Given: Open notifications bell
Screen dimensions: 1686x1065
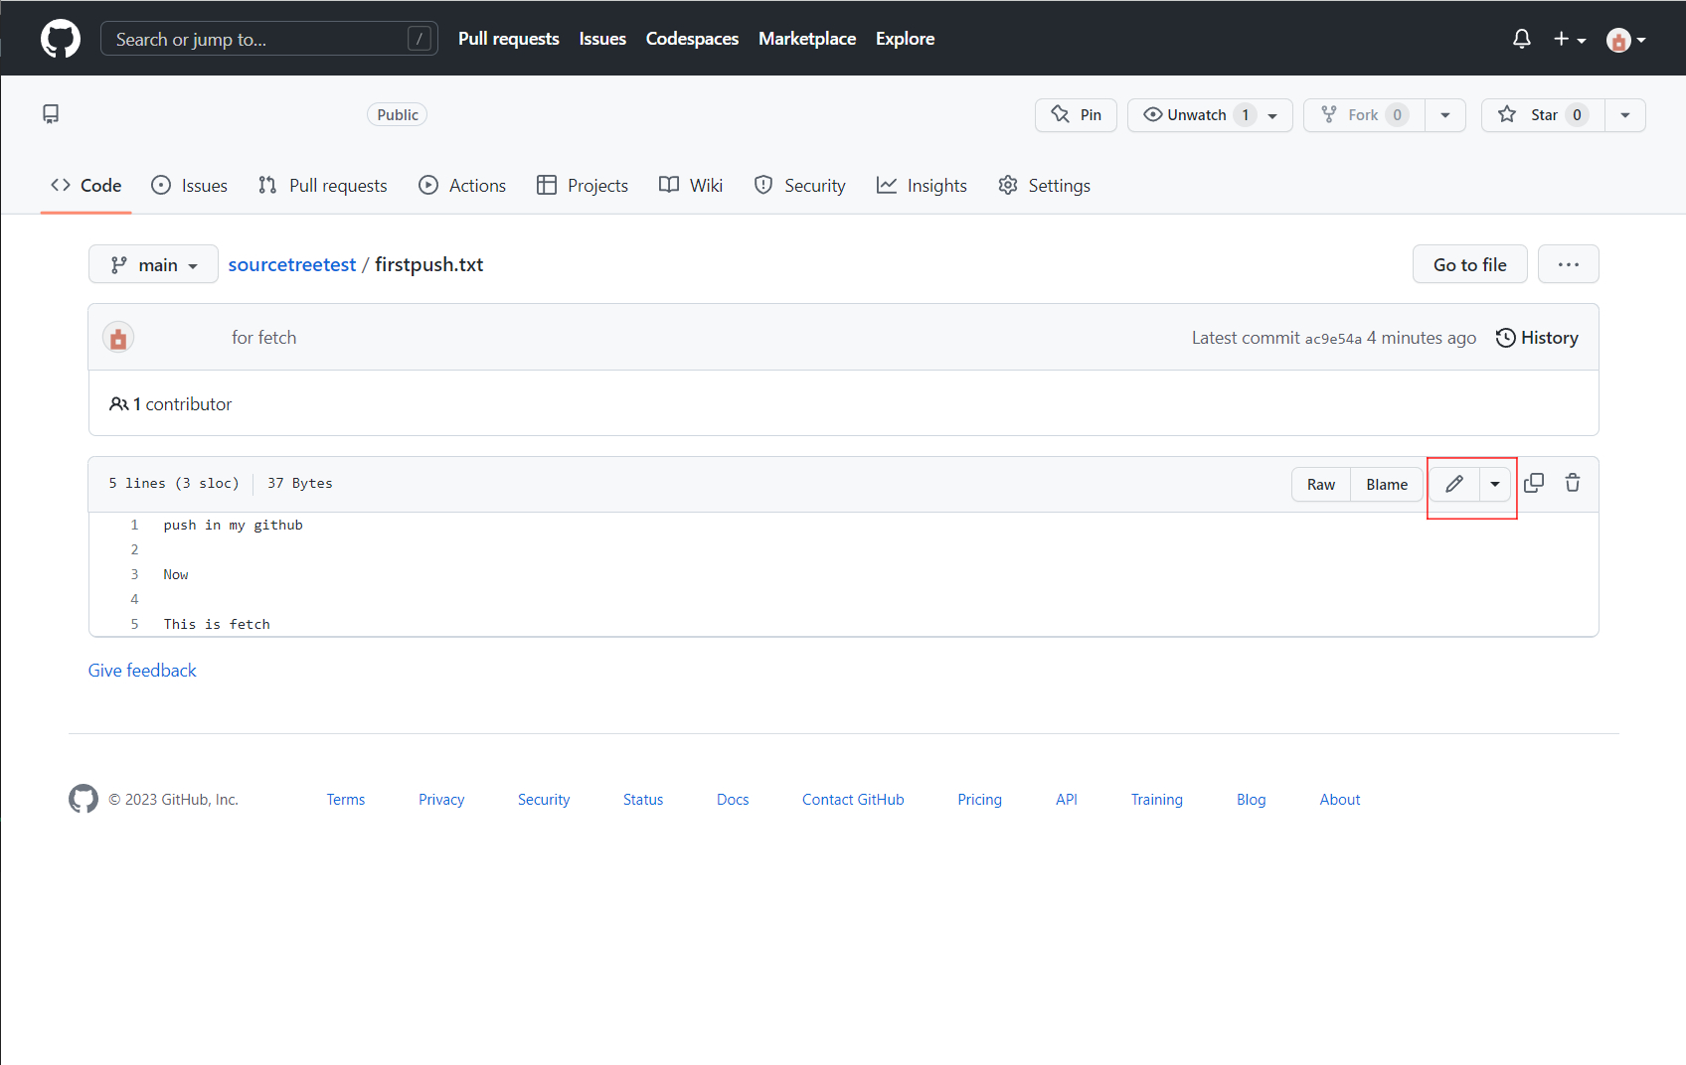Looking at the screenshot, I should 1521,39.
